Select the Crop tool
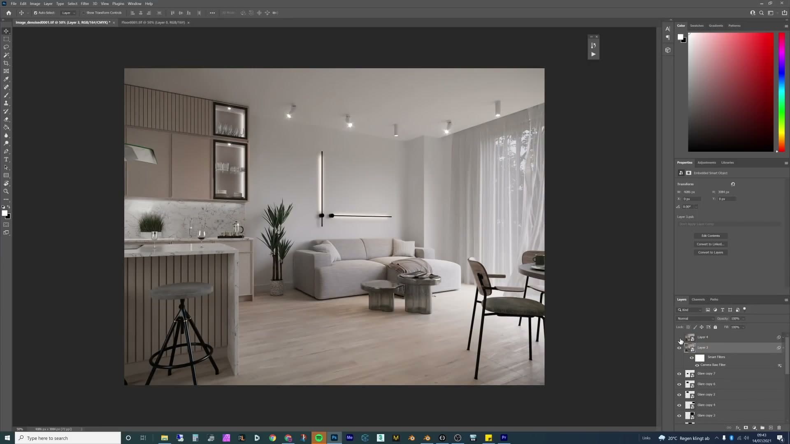The height and width of the screenshot is (444, 790). click(x=6, y=63)
